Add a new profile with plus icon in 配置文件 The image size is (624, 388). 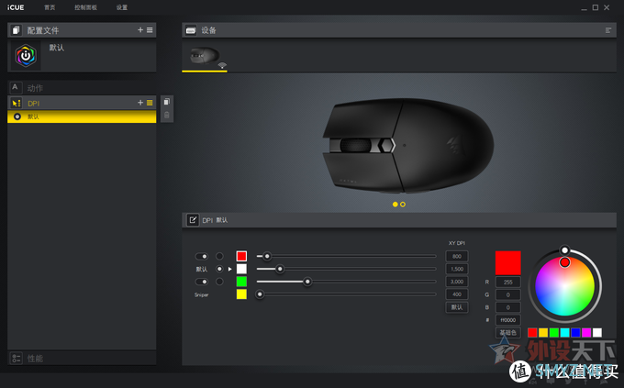pyautogui.click(x=140, y=30)
